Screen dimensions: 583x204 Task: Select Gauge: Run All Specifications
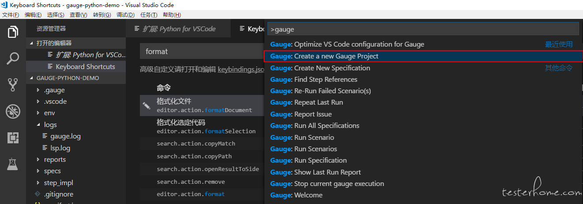[423, 126]
